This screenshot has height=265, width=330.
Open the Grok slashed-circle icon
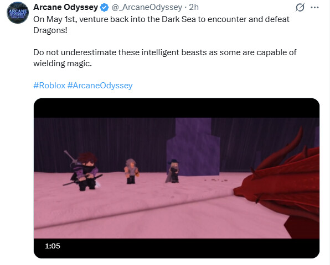pos(300,8)
